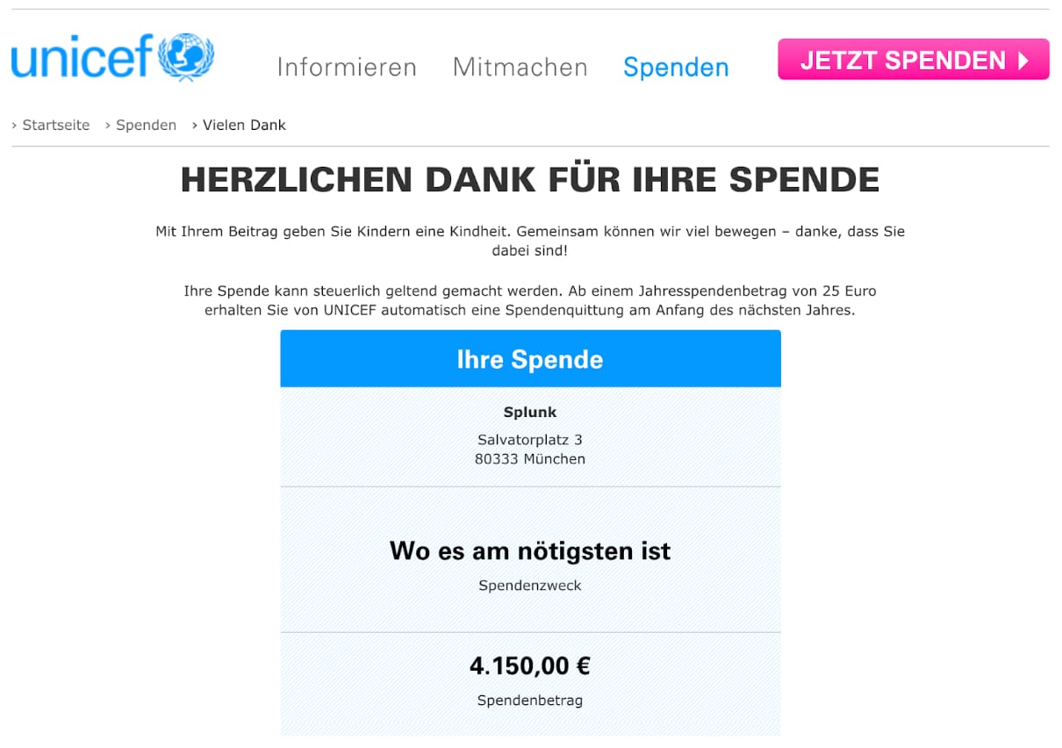Click the UNICEF globe emblem icon
The image size is (1062, 748).
coord(186,57)
